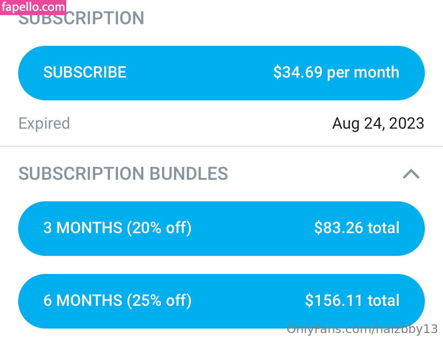The height and width of the screenshot is (341, 443).
Task: Select the $156.11 total price
Action: pyautogui.click(x=352, y=301)
